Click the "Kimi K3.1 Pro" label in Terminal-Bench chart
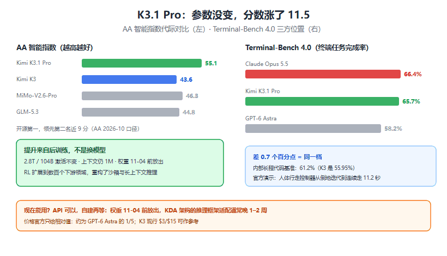447x256 pixels. click(x=263, y=91)
